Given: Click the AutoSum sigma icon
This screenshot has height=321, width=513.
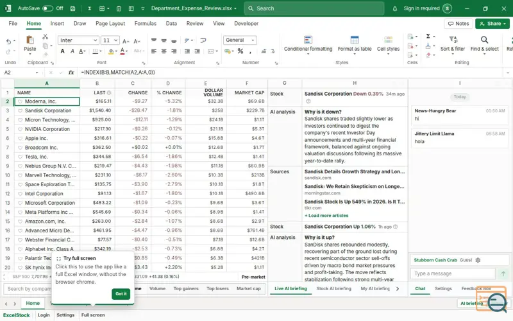Looking at the screenshot, I should [x=428, y=37].
